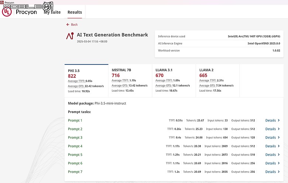Open Details for Prompt 7

(272, 172)
